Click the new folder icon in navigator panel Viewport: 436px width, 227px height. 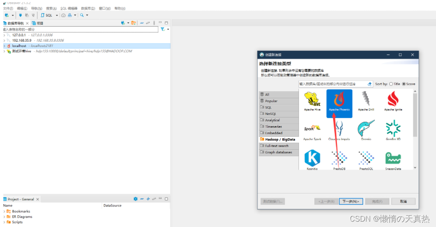point(134,23)
